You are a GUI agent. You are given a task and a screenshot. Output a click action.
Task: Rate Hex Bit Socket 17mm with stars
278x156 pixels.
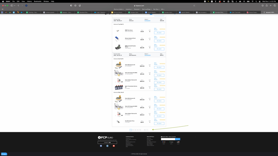pos(162,120)
